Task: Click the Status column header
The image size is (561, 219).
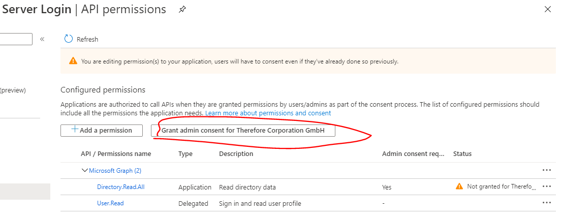Action: [x=462, y=154]
